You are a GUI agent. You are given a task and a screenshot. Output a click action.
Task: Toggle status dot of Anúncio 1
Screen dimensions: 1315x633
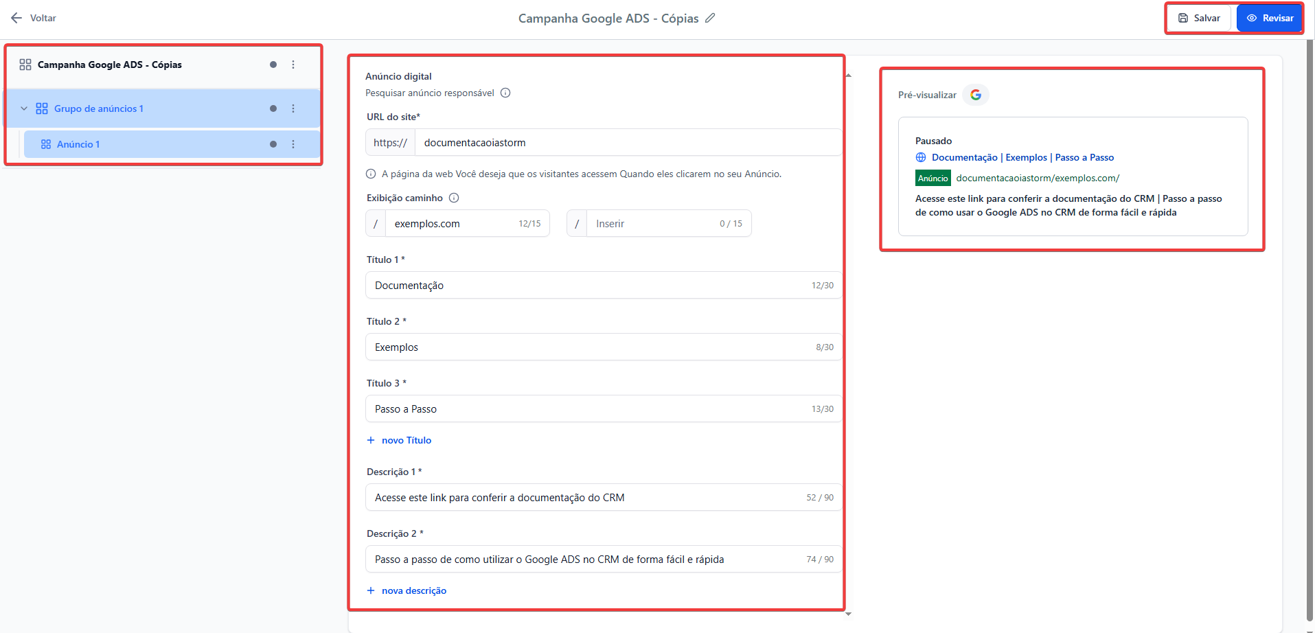pos(273,144)
